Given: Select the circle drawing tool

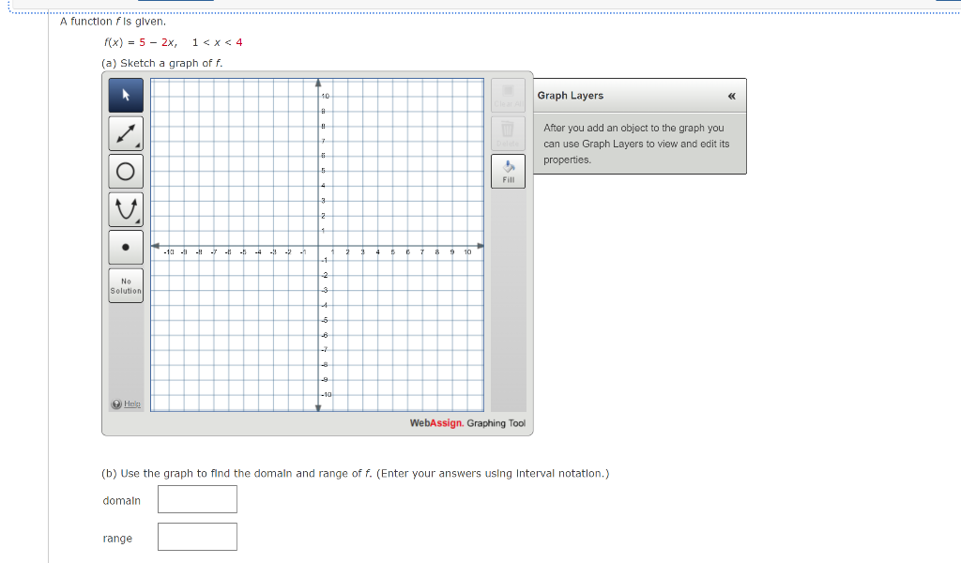Looking at the screenshot, I should [126, 172].
